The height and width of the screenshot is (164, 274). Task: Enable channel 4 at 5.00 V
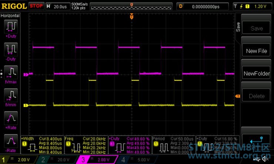(137, 160)
